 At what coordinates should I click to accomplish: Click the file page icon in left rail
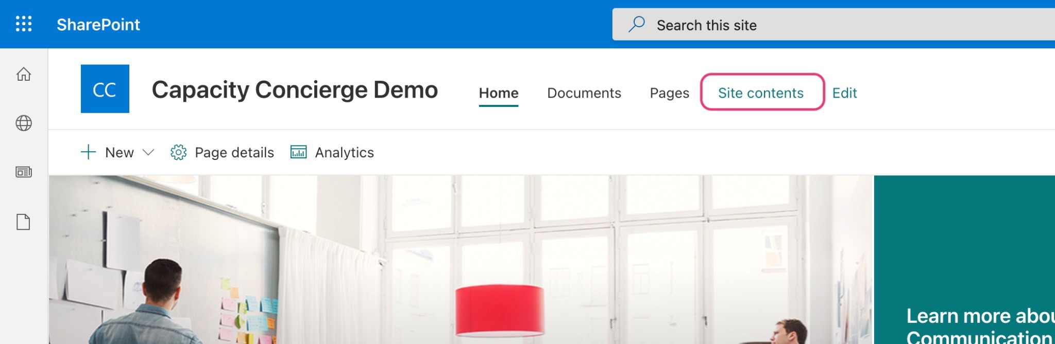tap(24, 222)
